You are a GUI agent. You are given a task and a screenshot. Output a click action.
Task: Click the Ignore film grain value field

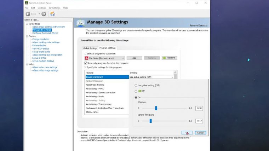tap(199, 121)
